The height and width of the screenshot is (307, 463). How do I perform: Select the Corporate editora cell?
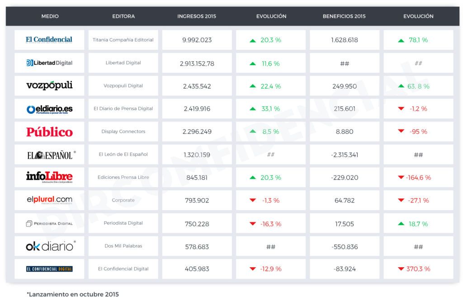[123, 200]
